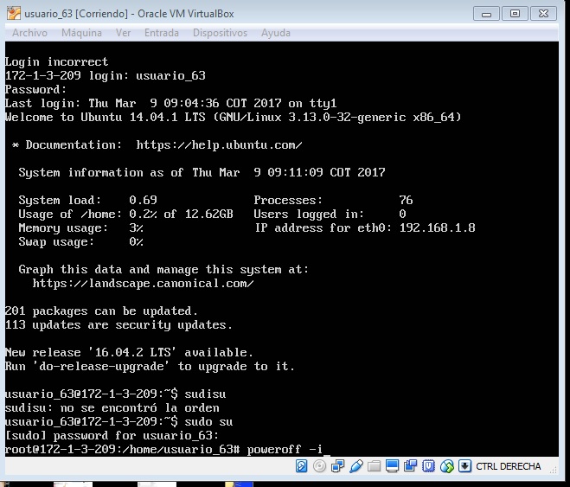
Task: Click the 'Memory usage: 3%' entry
Action: click(x=80, y=227)
